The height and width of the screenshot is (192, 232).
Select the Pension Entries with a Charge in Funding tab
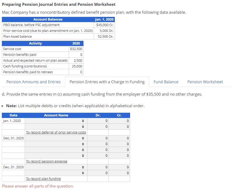pyautogui.click(x=107, y=82)
